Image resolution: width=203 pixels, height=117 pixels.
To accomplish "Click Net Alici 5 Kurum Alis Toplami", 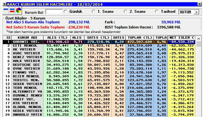I will coord(33,22).
